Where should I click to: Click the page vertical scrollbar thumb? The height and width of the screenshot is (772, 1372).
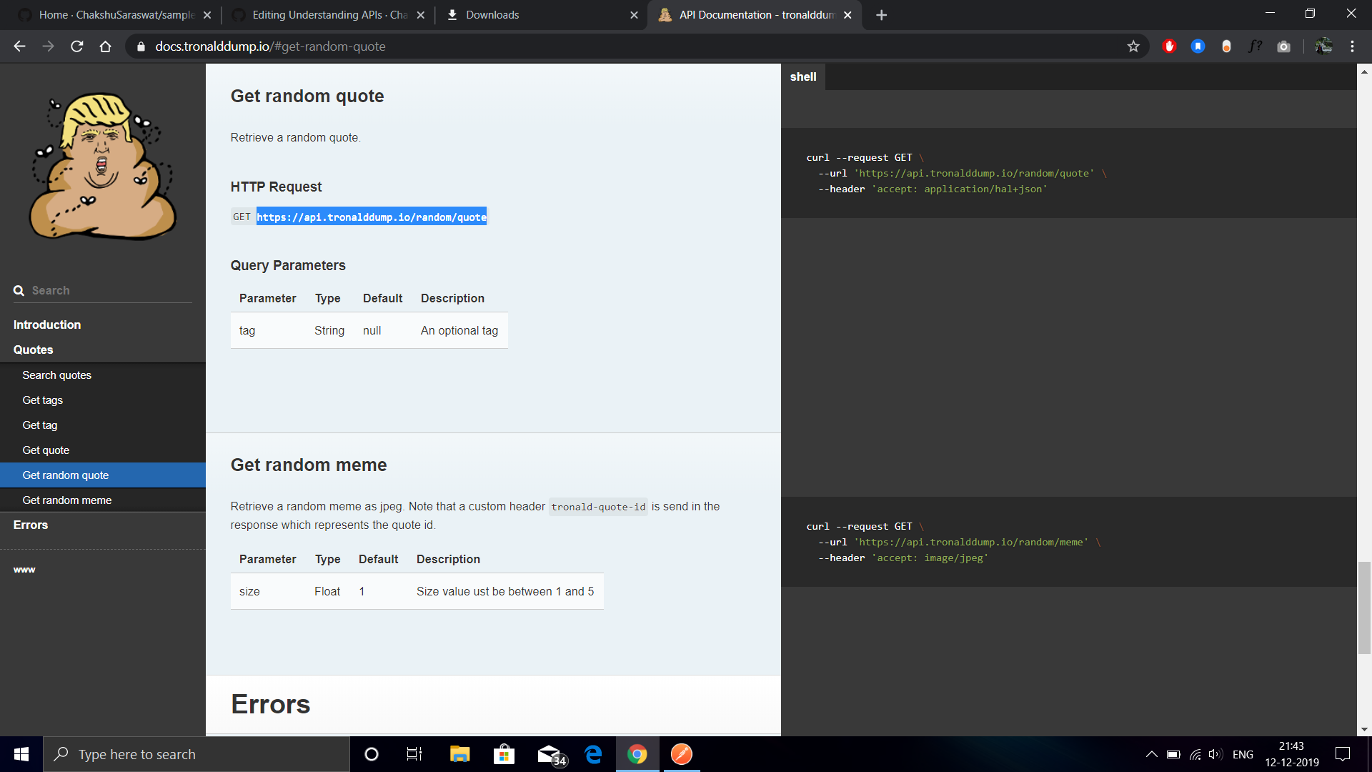click(1364, 608)
